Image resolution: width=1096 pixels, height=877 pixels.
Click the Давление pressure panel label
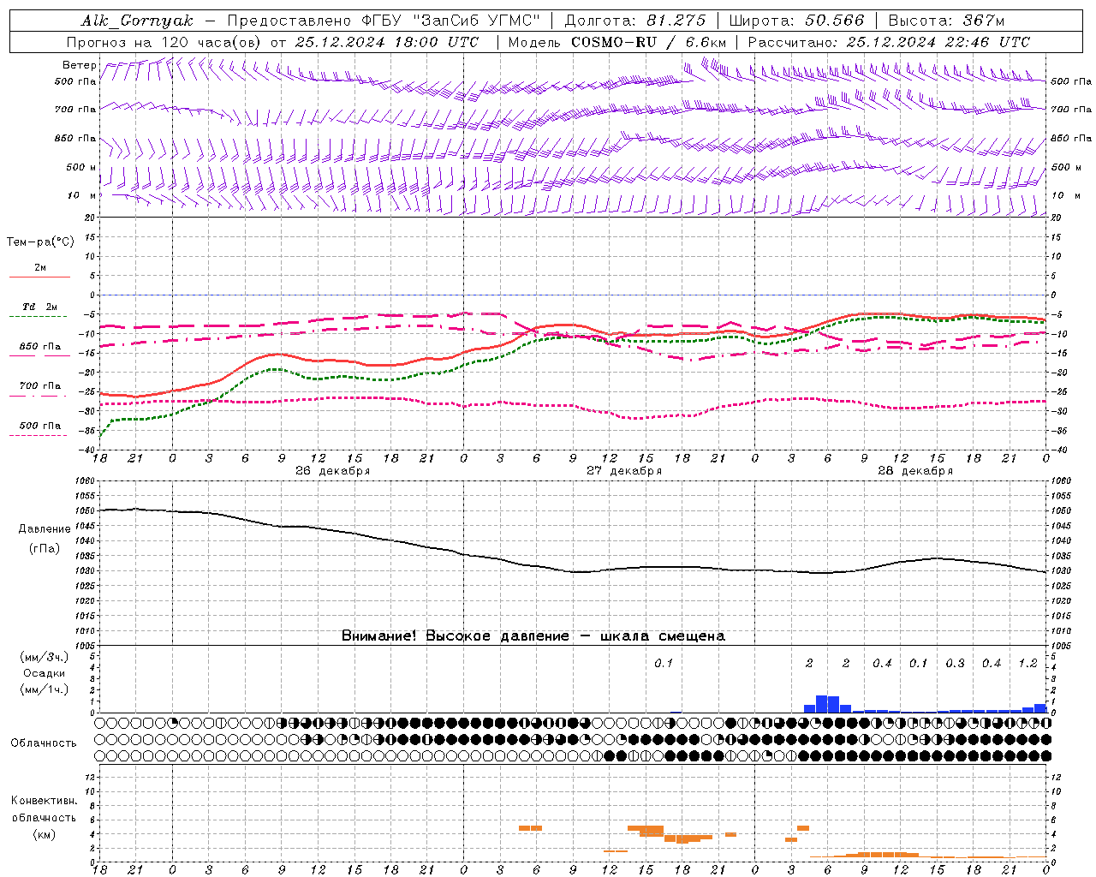pyautogui.click(x=45, y=529)
